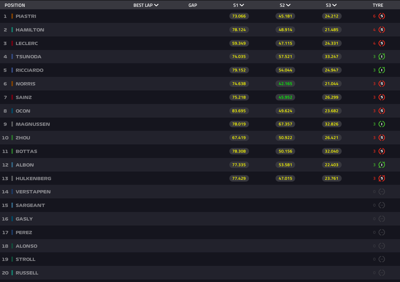Click Leclerc's red soft tyre icon
The height and width of the screenshot is (282, 400).
click(x=382, y=43)
